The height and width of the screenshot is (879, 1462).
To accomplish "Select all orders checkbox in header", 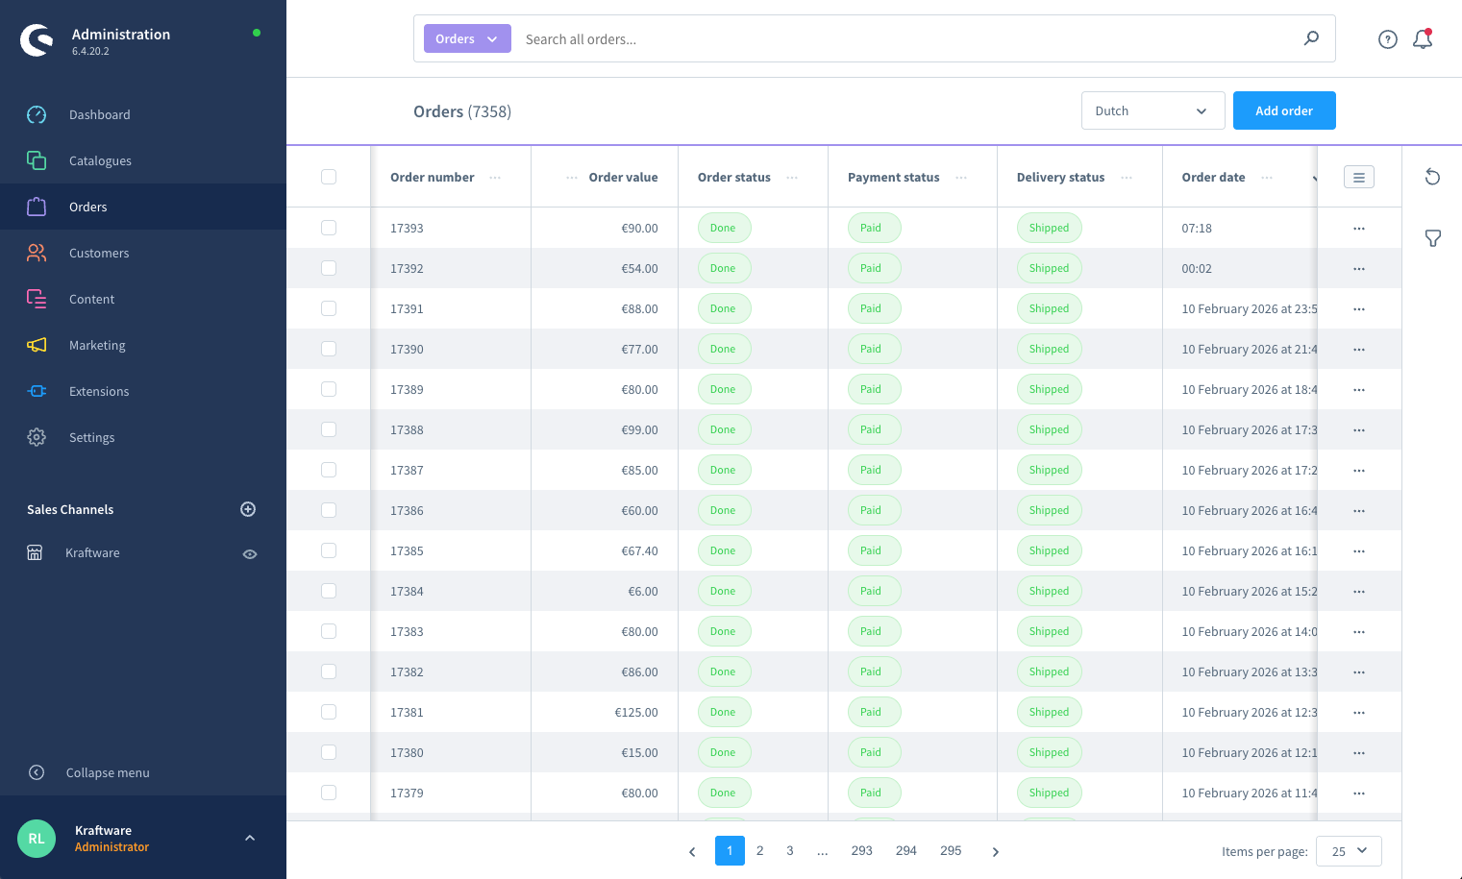I will click(x=329, y=177).
